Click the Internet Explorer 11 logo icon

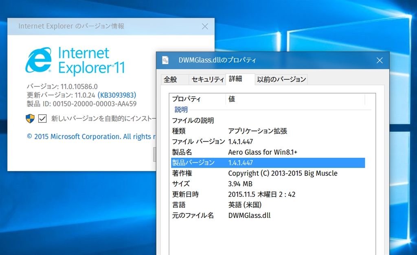tap(39, 60)
